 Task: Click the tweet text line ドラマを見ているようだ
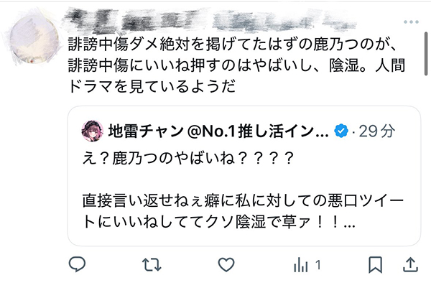[x=152, y=87]
